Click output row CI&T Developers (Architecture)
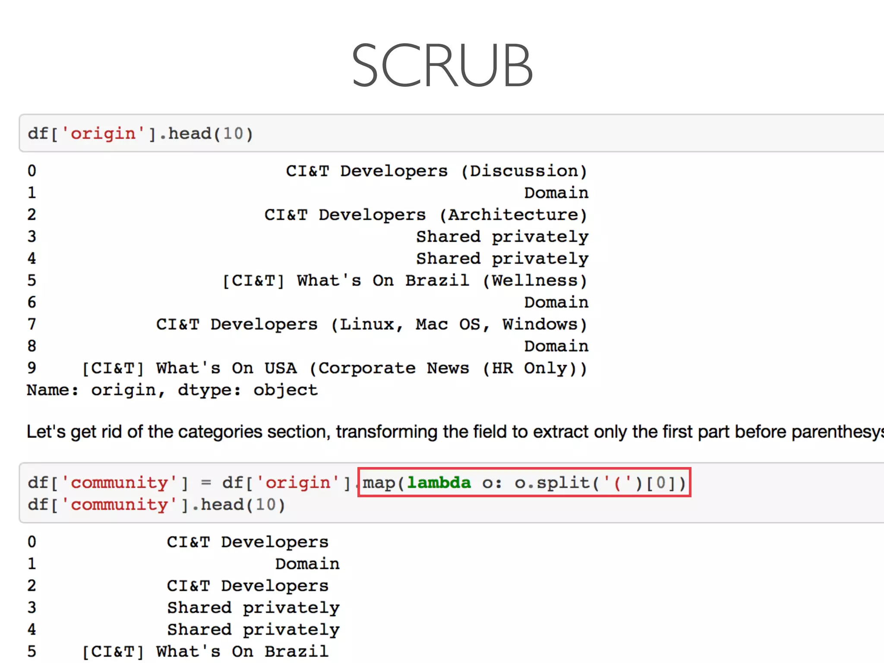This screenshot has width=884, height=663. 425,215
